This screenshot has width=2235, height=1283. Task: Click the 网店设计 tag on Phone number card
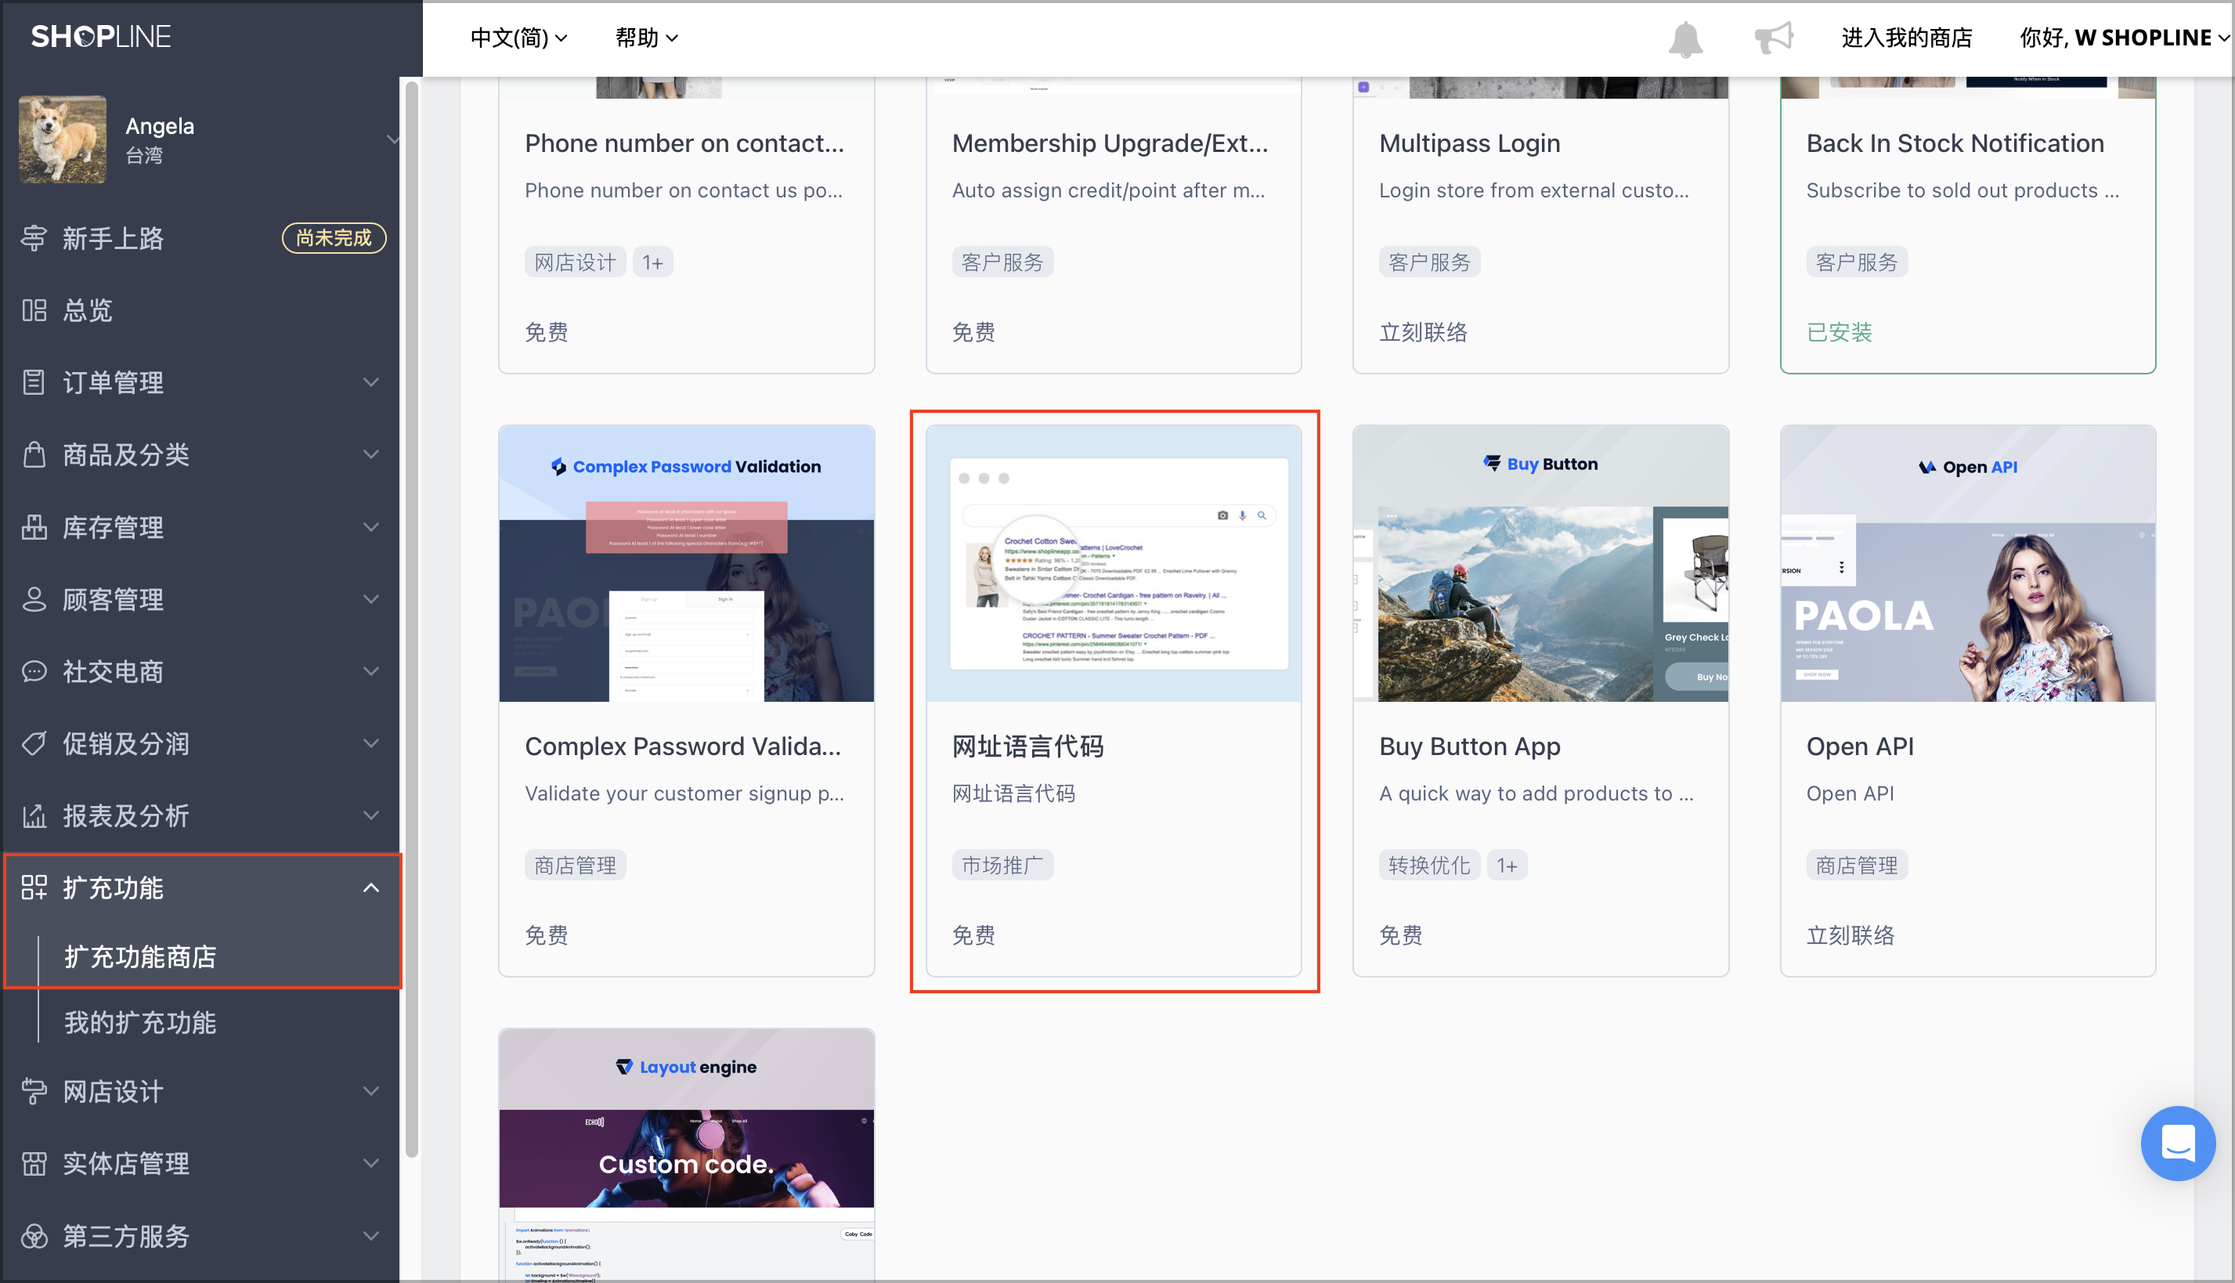[x=576, y=262]
